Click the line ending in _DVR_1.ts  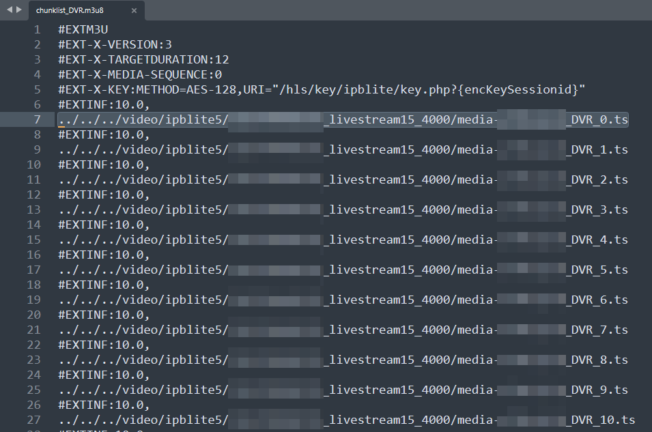click(343, 149)
